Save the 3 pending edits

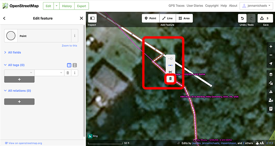tap(265, 18)
